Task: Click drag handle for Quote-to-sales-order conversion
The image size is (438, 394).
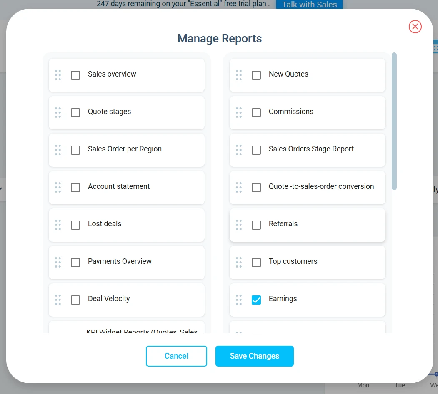Action: 239,187
